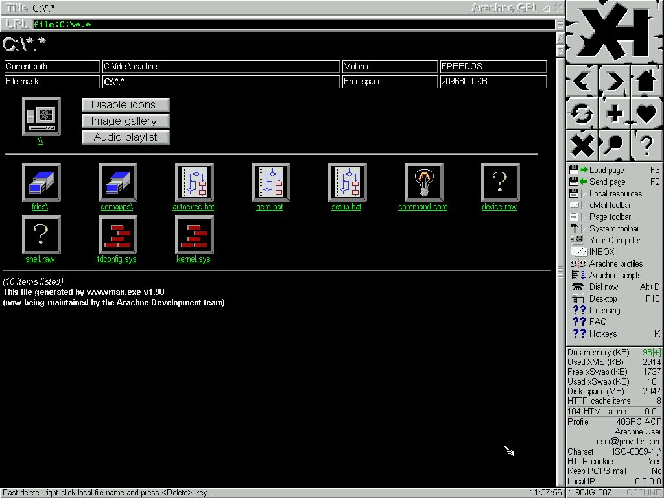Go to the Home page icon
This screenshot has width=664, height=498.
[x=646, y=81]
